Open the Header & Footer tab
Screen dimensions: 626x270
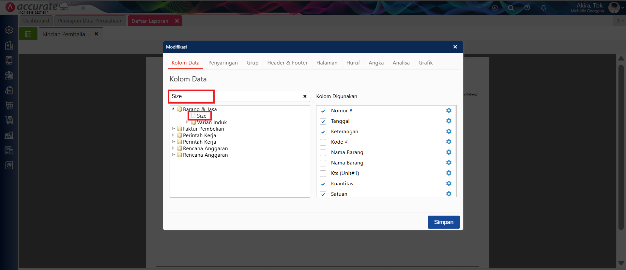point(287,63)
